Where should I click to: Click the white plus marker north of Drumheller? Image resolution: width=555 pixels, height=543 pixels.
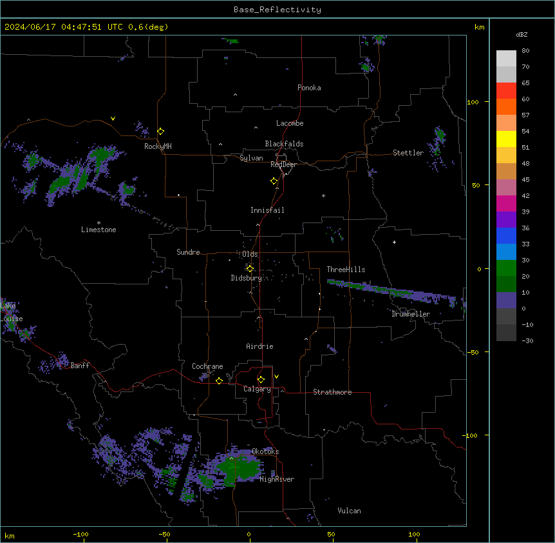tap(394, 242)
